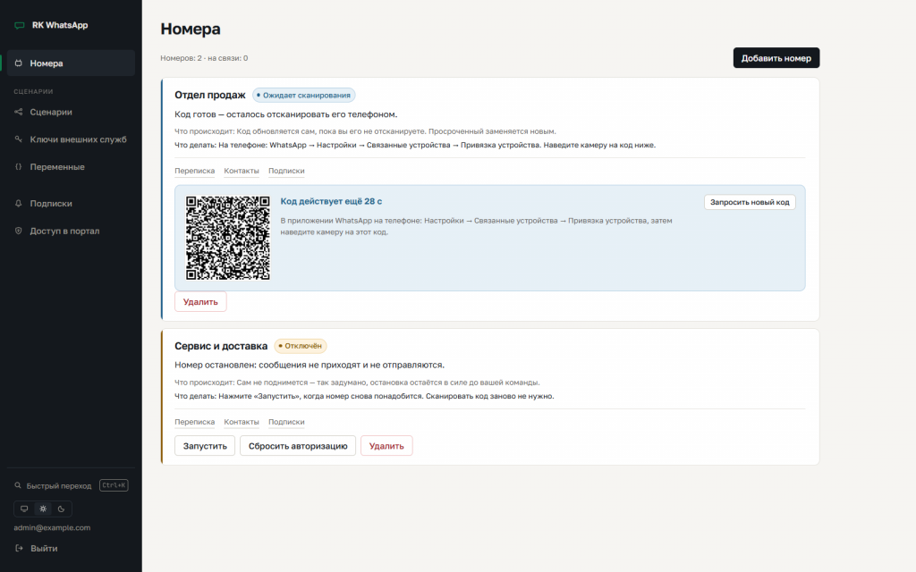
Task: Click Запросить новый код button
Action: (750, 202)
